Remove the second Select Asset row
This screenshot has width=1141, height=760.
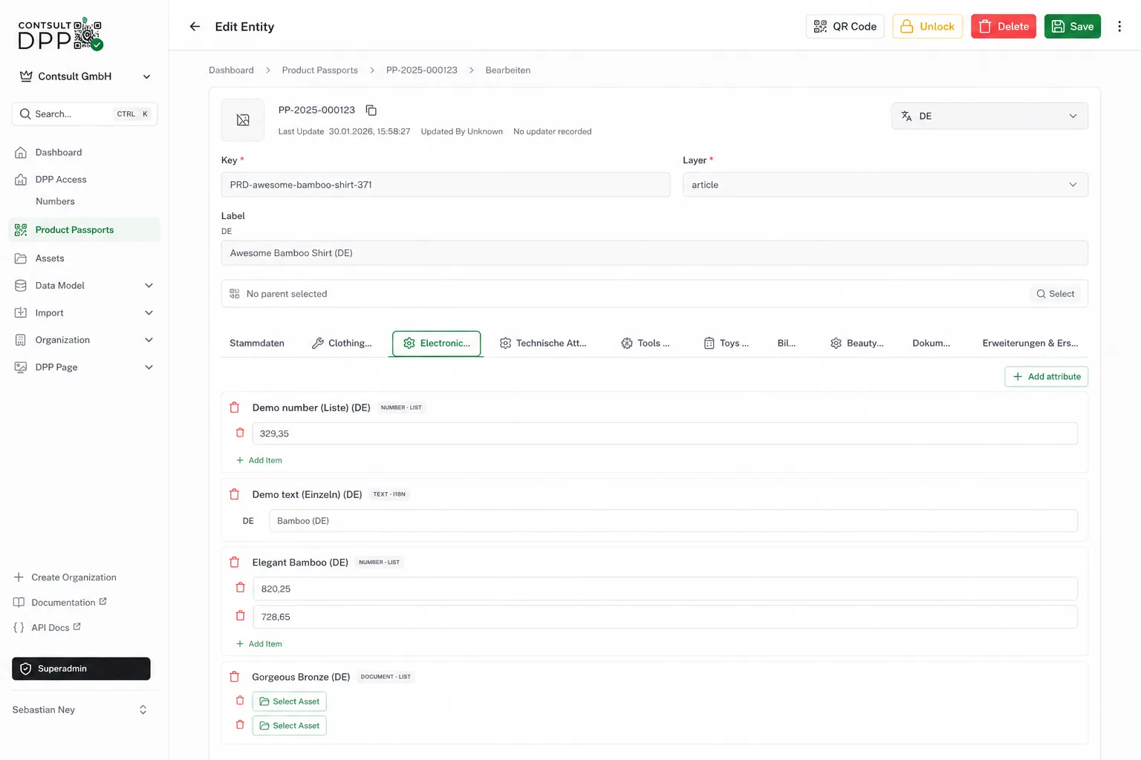tap(240, 725)
